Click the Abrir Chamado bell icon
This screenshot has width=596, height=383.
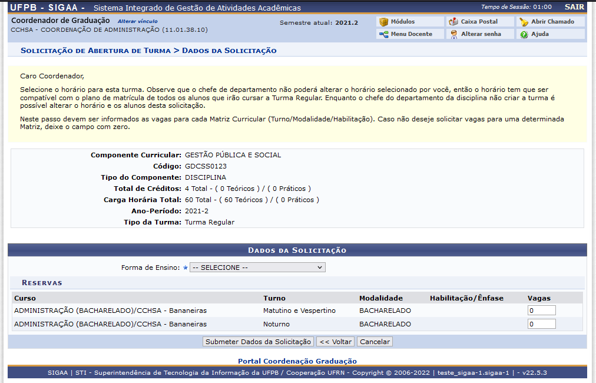[x=524, y=22]
